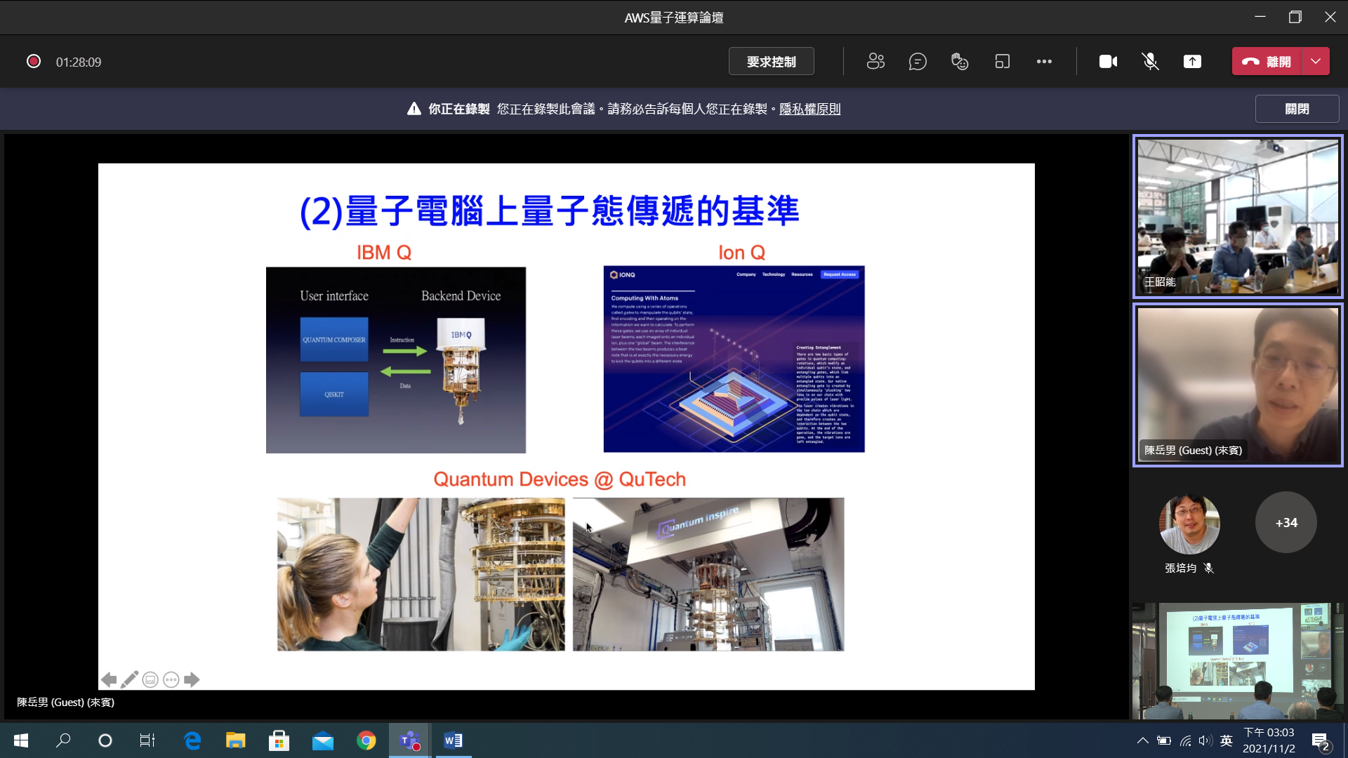Toggle the camera on or off
This screenshot has height=758, width=1348.
pos(1108,62)
